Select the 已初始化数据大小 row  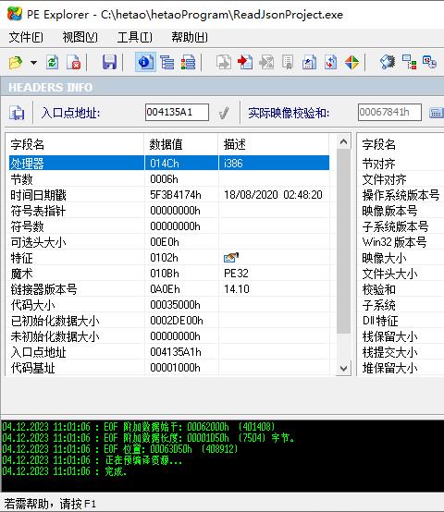pos(169,321)
